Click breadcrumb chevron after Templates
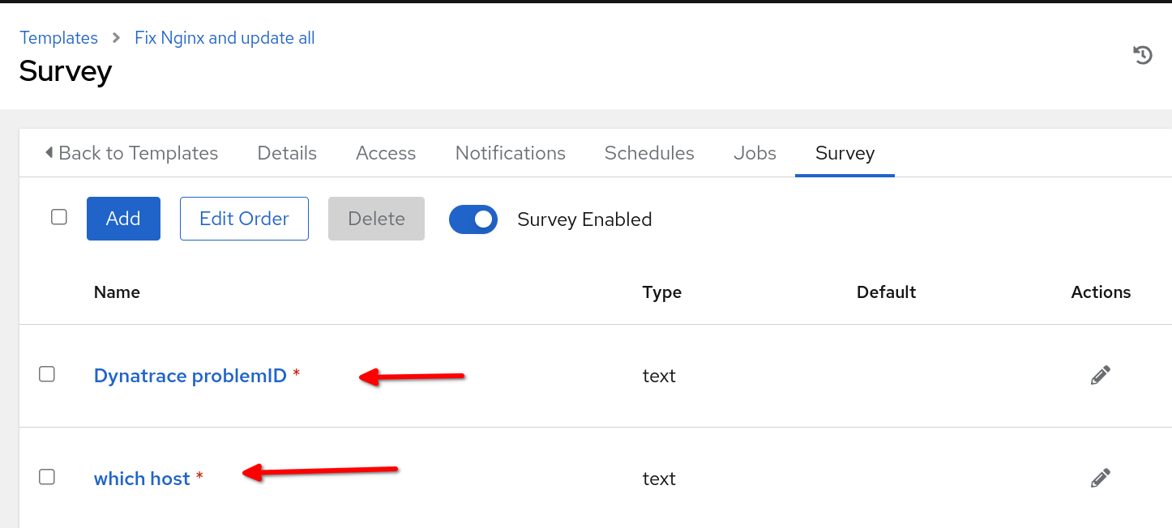Viewport: 1172px width, 528px height. (116, 37)
